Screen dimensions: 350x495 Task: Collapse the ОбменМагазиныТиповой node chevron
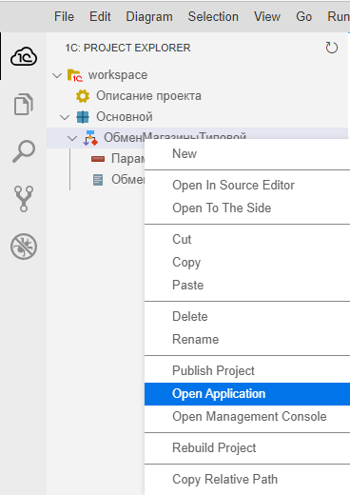tap(72, 138)
